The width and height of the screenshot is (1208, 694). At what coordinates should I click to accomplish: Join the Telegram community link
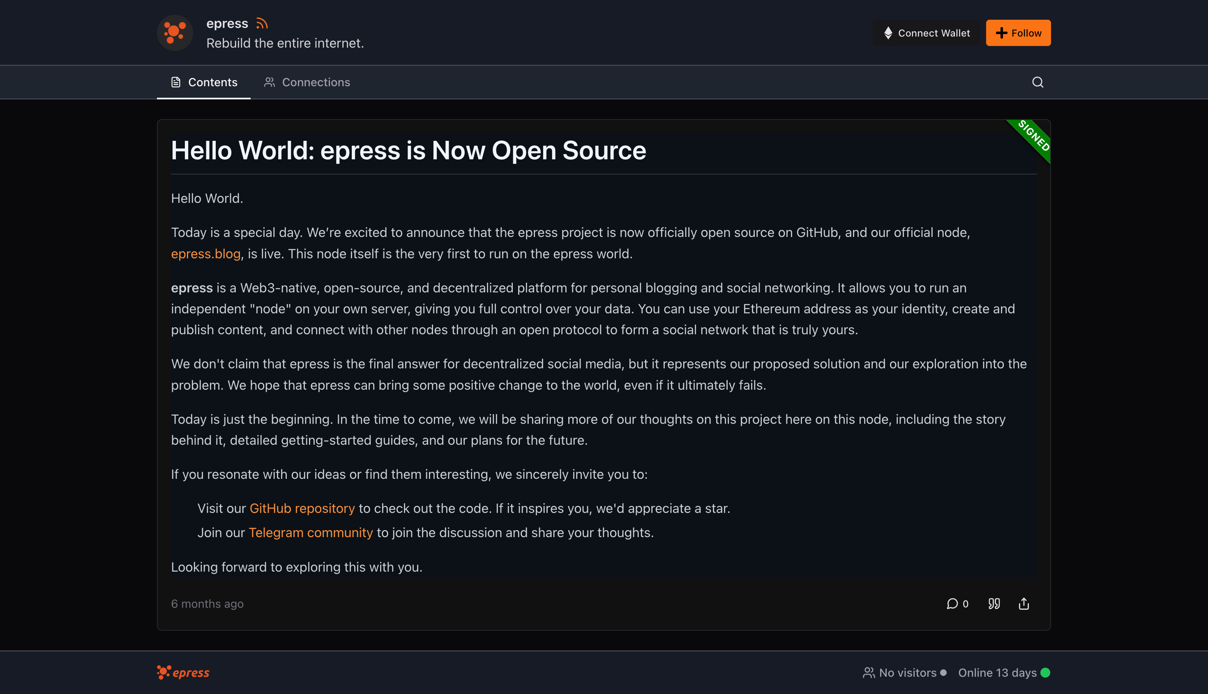[x=311, y=533]
